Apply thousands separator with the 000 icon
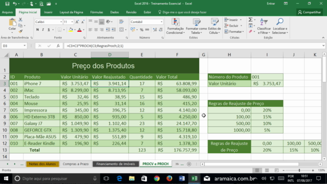327x184 pixels. point(147,30)
